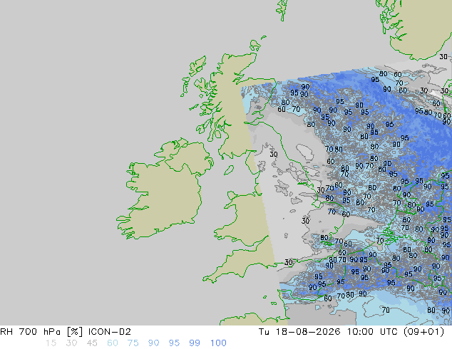Click legend value "30" in the scale row

tap(71, 343)
